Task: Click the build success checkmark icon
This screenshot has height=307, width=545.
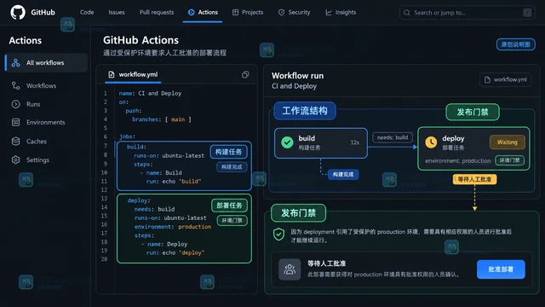Action: click(287, 142)
